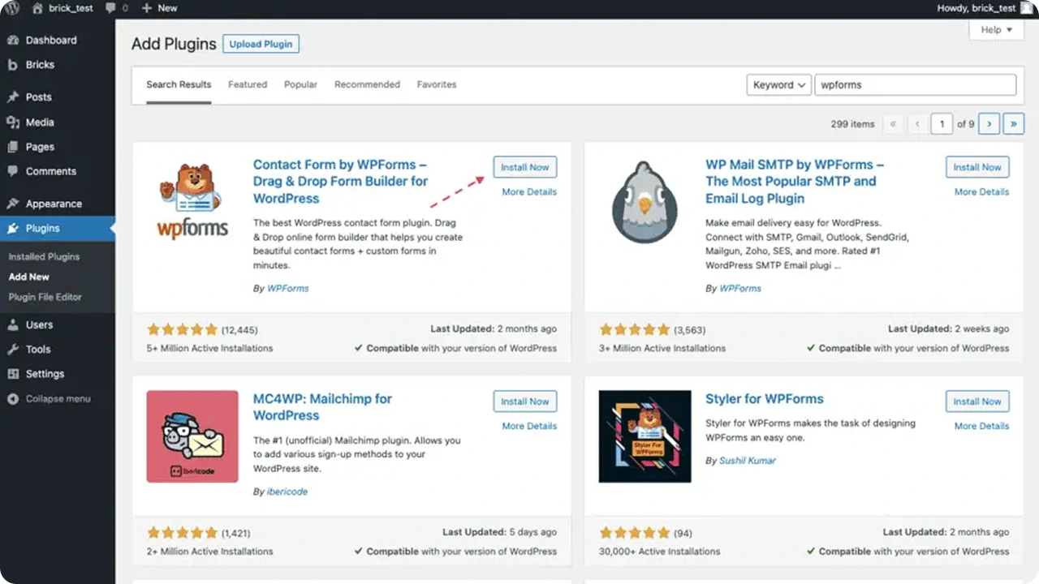Click the Comments sidebar icon
Screen dimensions: 1039x584
pos(13,171)
